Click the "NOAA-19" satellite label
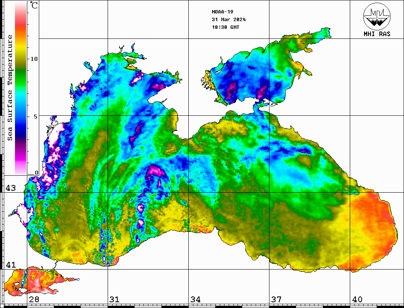Image resolution: width=404 pixels, height=308 pixels. coord(222,12)
